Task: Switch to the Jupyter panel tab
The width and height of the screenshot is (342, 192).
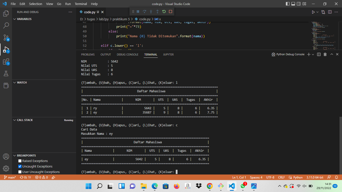Action: click(168, 54)
